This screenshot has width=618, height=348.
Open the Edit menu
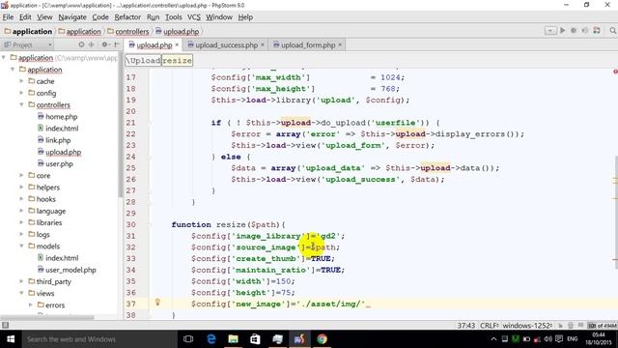[25, 17]
